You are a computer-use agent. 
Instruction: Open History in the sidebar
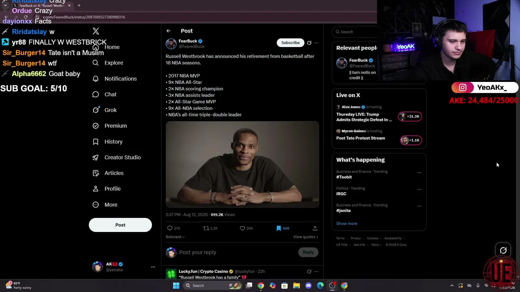pyautogui.click(x=107, y=142)
